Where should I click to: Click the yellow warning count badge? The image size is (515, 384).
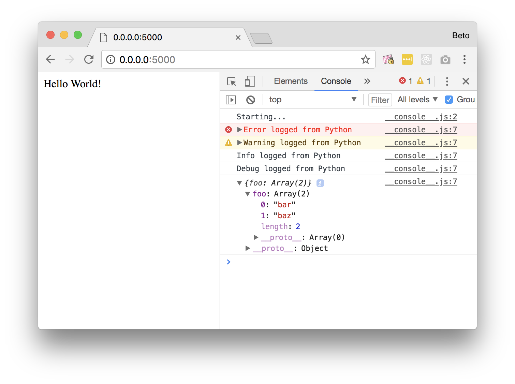pyautogui.click(x=424, y=81)
